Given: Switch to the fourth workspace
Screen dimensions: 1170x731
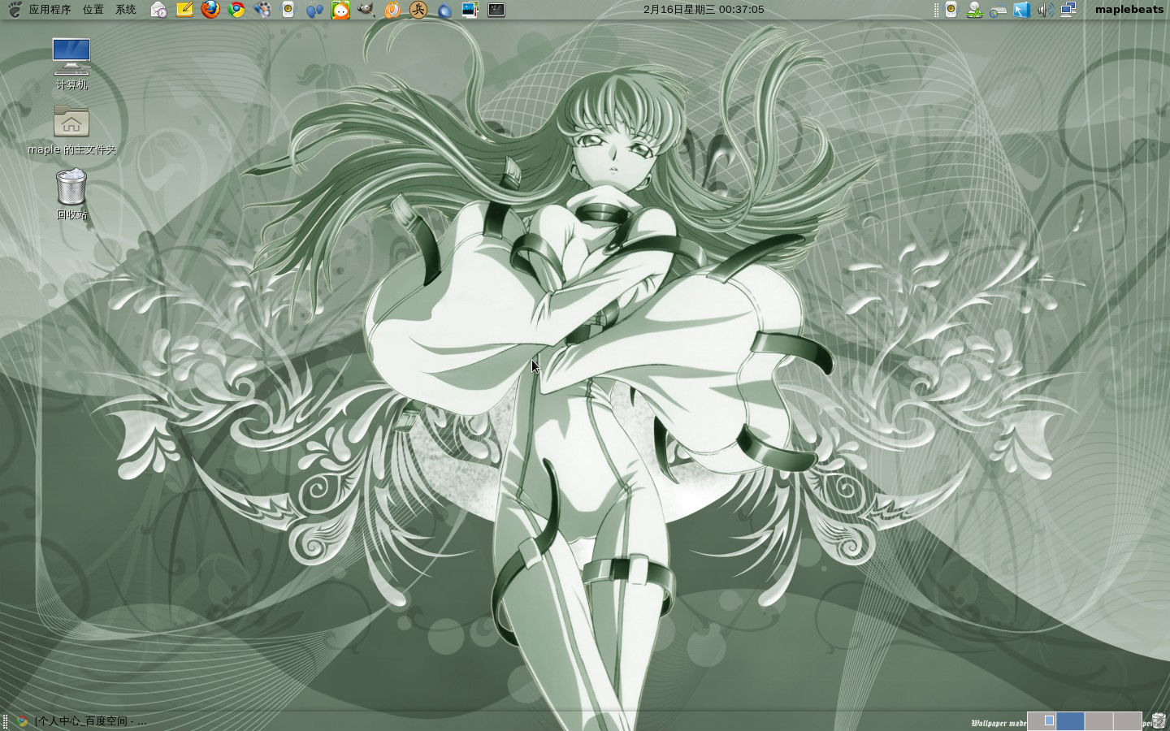Looking at the screenshot, I should 1128,720.
